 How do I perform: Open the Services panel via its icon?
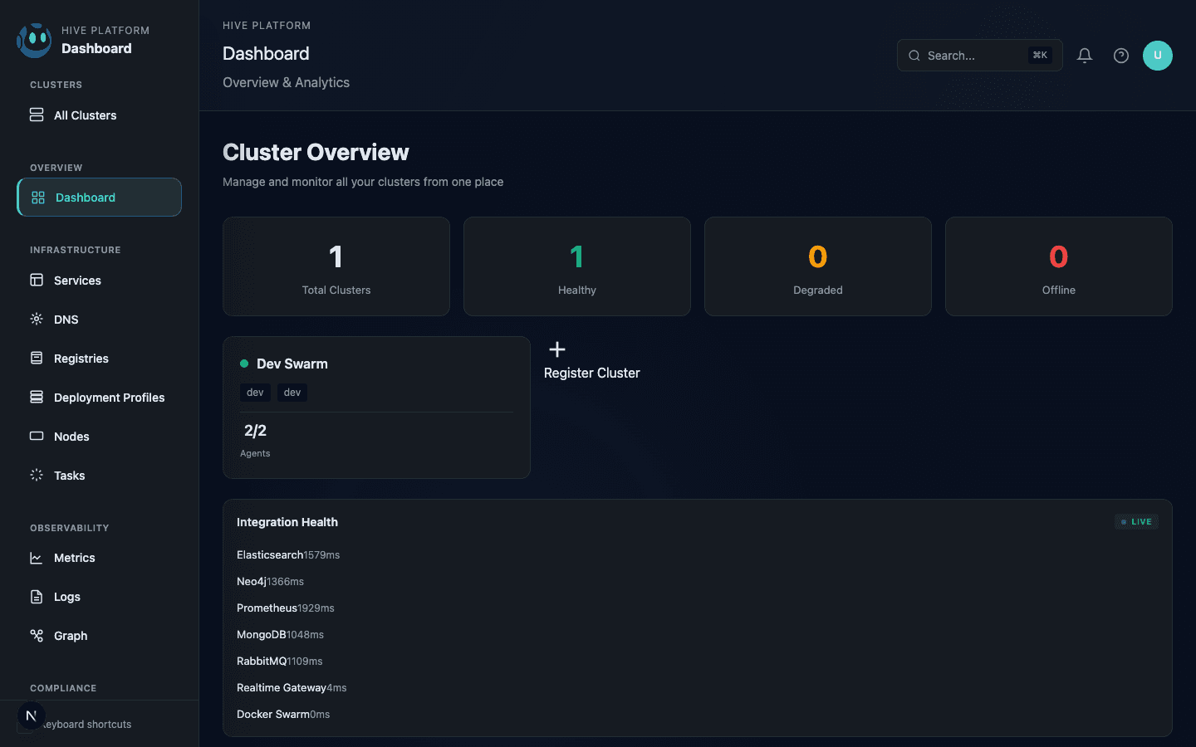(x=37, y=281)
